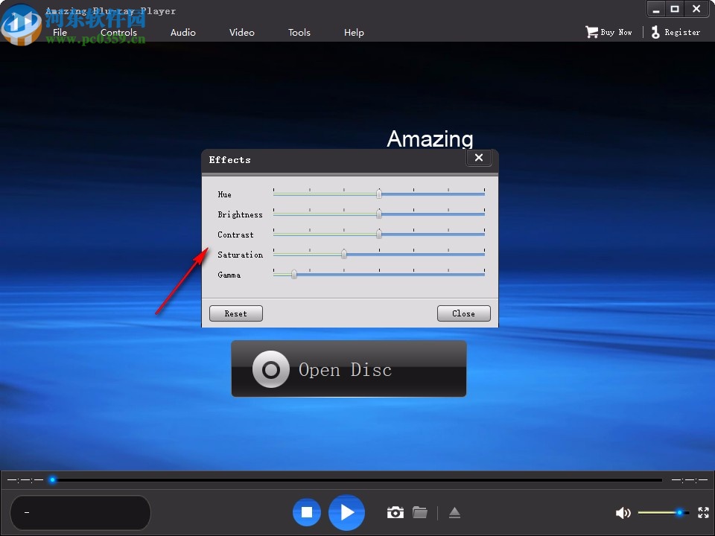Viewport: 715px width, 536px height.
Task: Switch to fullscreen mode
Action: (x=703, y=512)
